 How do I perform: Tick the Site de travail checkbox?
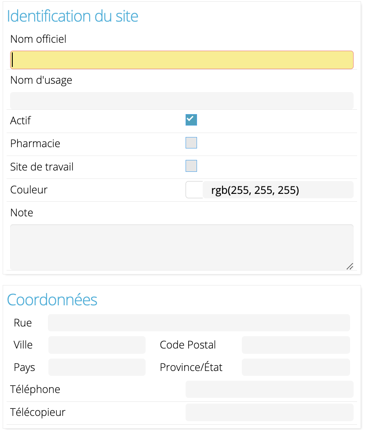(x=191, y=166)
